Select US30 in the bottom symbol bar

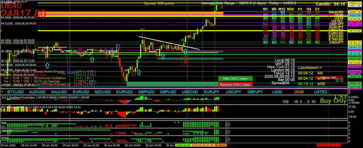[x=276, y=92]
